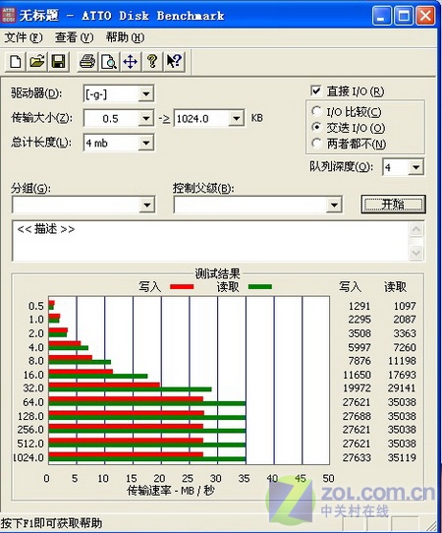Click the Open folder toolbar icon
The height and width of the screenshot is (533, 442).
point(36,62)
